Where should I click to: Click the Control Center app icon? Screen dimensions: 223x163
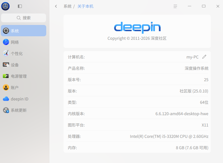pyautogui.click(x=5, y=6)
